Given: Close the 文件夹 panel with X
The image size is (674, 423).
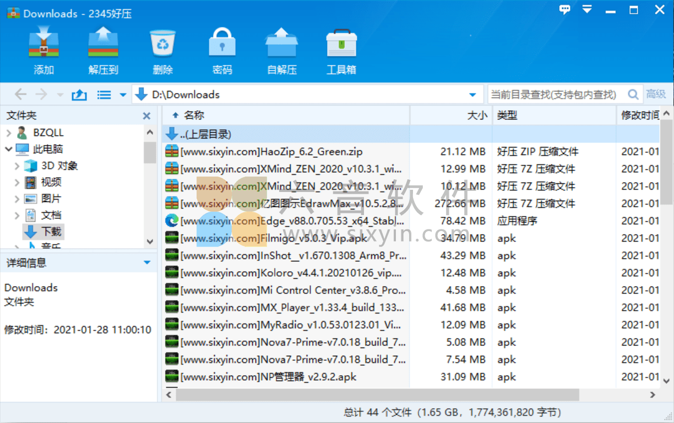Looking at the screenshot, I should point(146,116).
